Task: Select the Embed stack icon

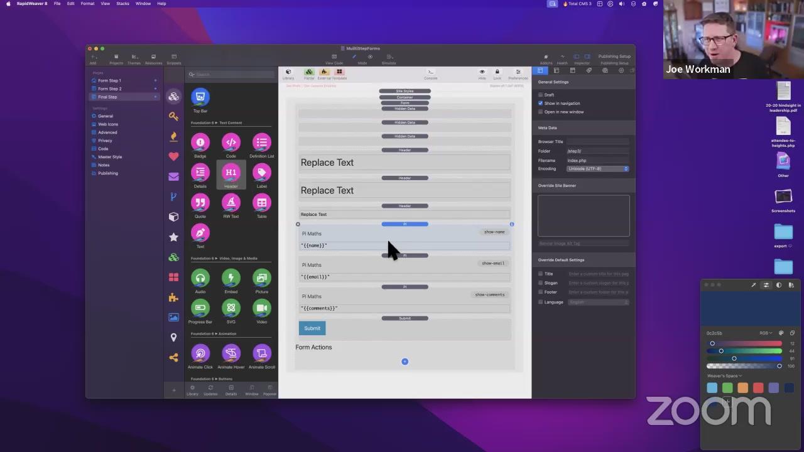Action: pyautogui.click(x=231, y=278)
